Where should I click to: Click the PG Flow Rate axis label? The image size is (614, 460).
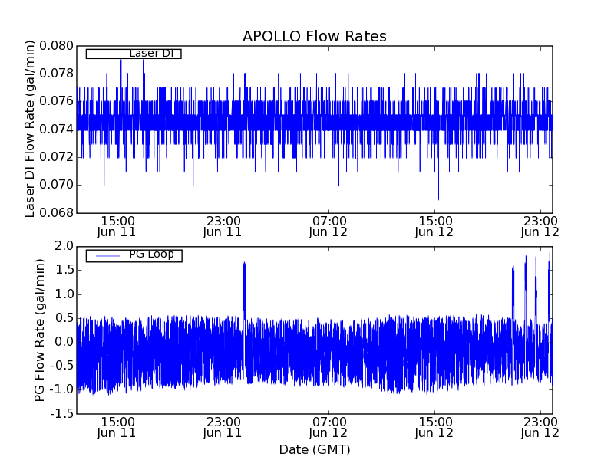click(x=40, y=330)
